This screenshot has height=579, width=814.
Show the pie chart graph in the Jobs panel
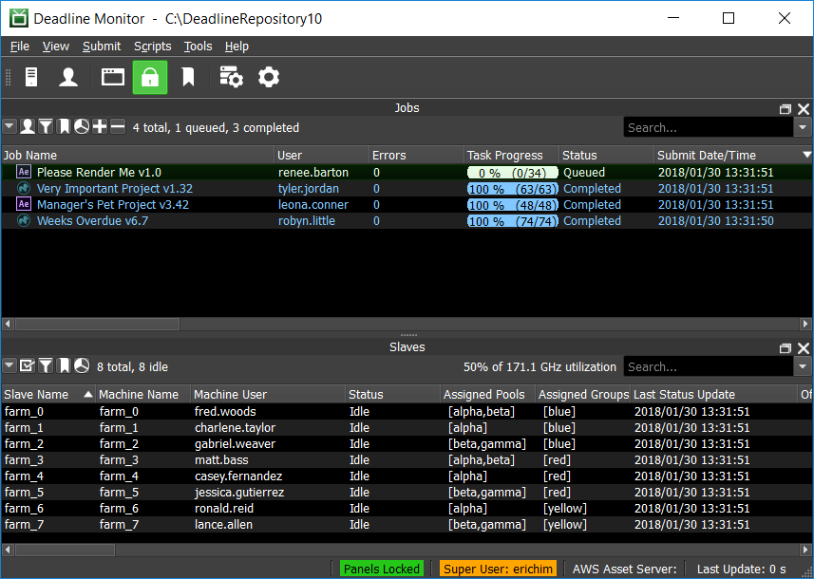(82, 126)
